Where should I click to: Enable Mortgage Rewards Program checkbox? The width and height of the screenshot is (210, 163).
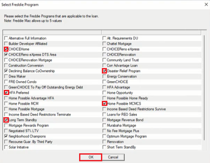[x=6, y=125]
